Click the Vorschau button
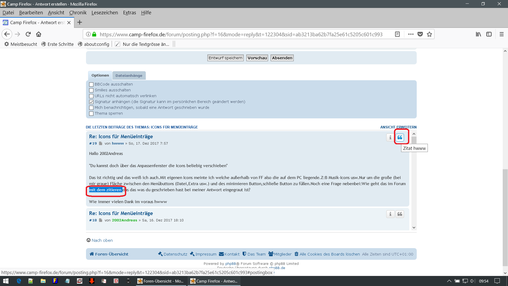Image resolution: width=508 pixels, height=286 pixels. 257,58
